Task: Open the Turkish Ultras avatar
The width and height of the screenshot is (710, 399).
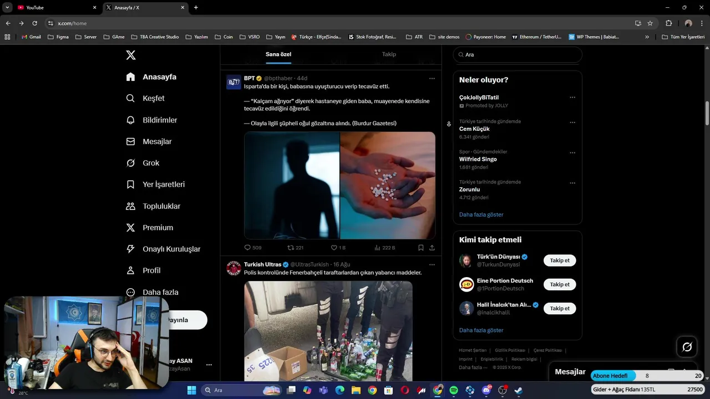Action: coord(234,268)
